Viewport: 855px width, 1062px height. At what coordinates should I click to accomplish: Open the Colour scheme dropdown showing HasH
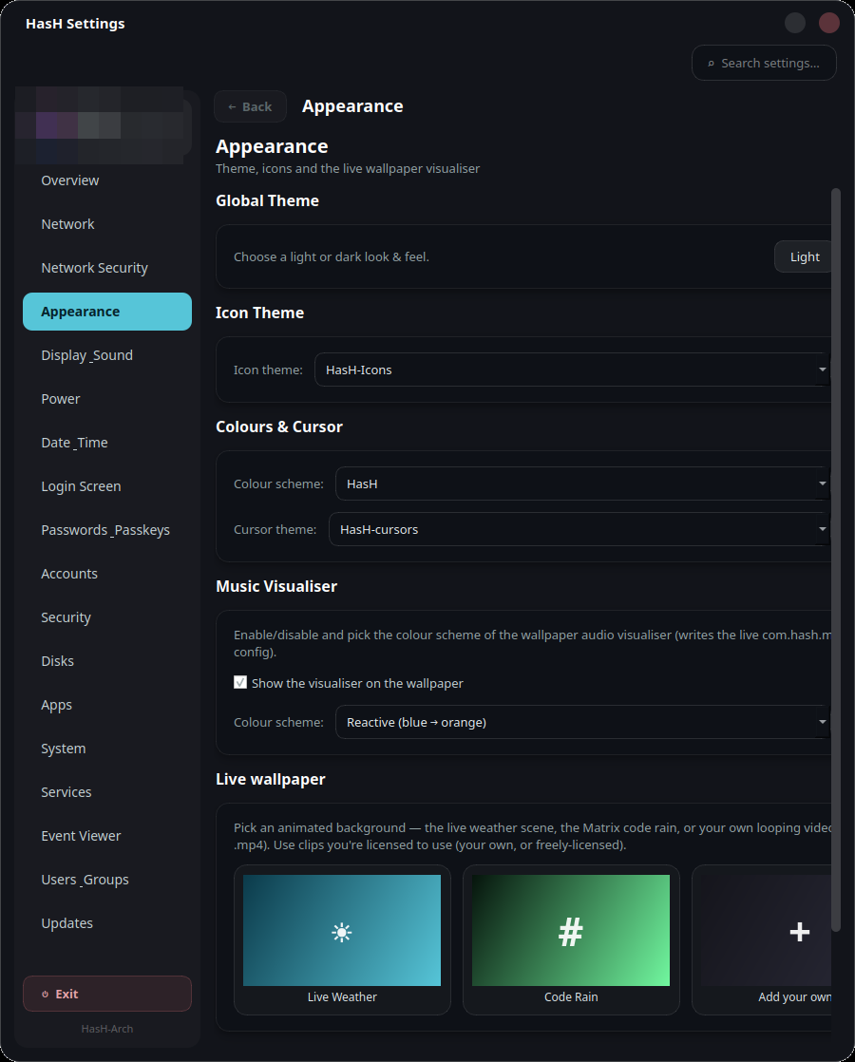[582, 484]
